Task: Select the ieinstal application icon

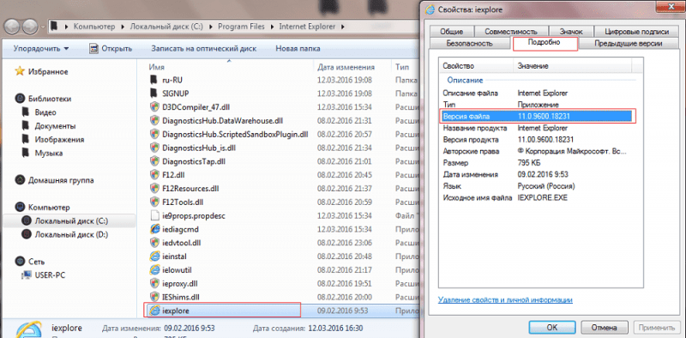Action: pyautogui.click(x=154, y=257)
